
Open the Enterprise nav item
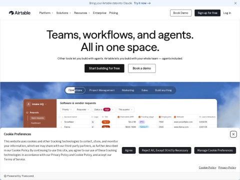(99, 13)
